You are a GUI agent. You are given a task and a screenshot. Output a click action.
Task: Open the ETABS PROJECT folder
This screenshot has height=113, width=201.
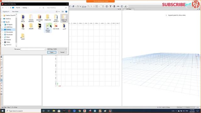click(x=56, y=18)
